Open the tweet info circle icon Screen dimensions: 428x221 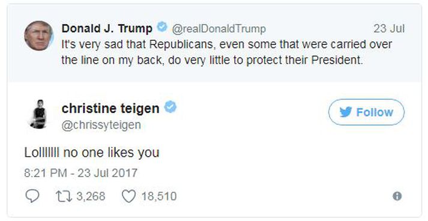[x=397, y=196]
